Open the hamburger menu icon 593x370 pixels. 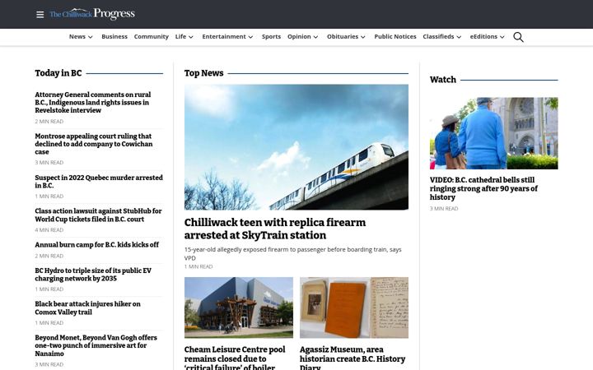point(40,15)
